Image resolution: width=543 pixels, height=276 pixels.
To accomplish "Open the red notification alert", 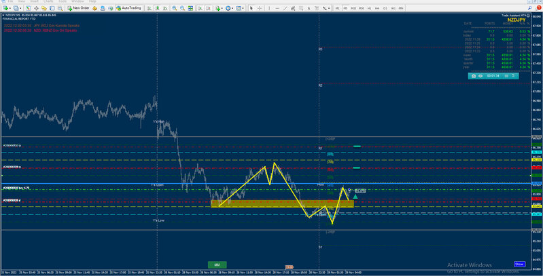I will click(x=539, y=7).
